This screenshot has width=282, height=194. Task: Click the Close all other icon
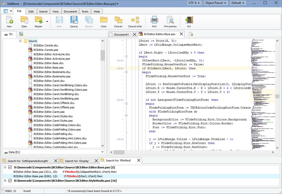tap(136, 20)
